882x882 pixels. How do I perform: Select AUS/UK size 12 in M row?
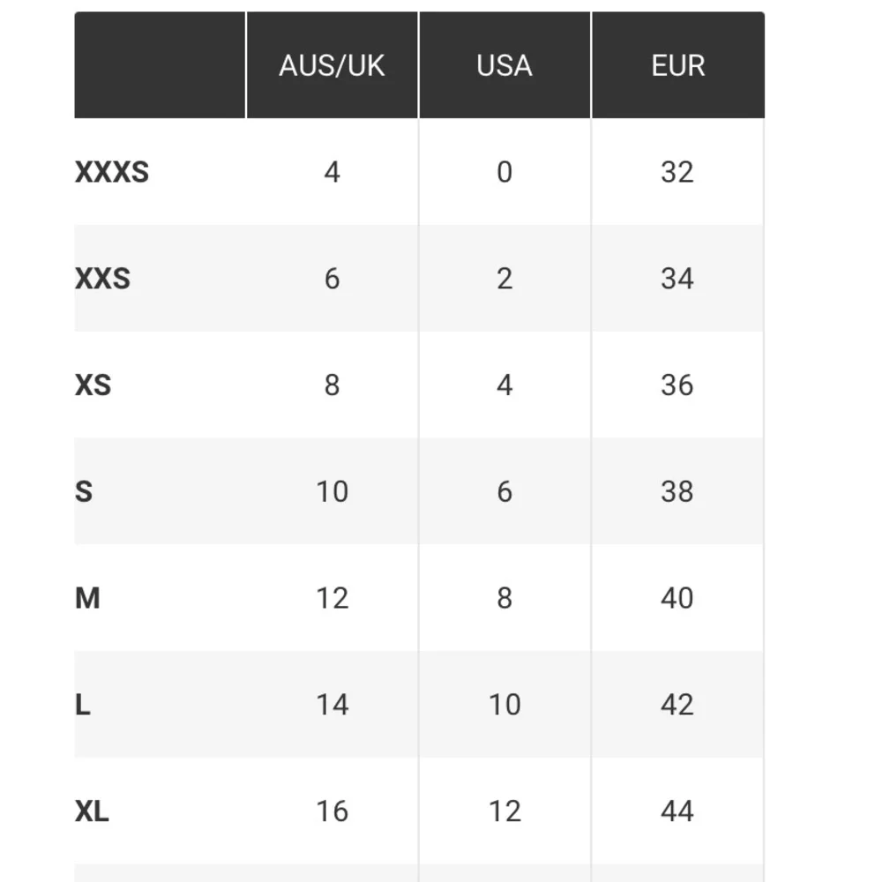pos(332,598)
